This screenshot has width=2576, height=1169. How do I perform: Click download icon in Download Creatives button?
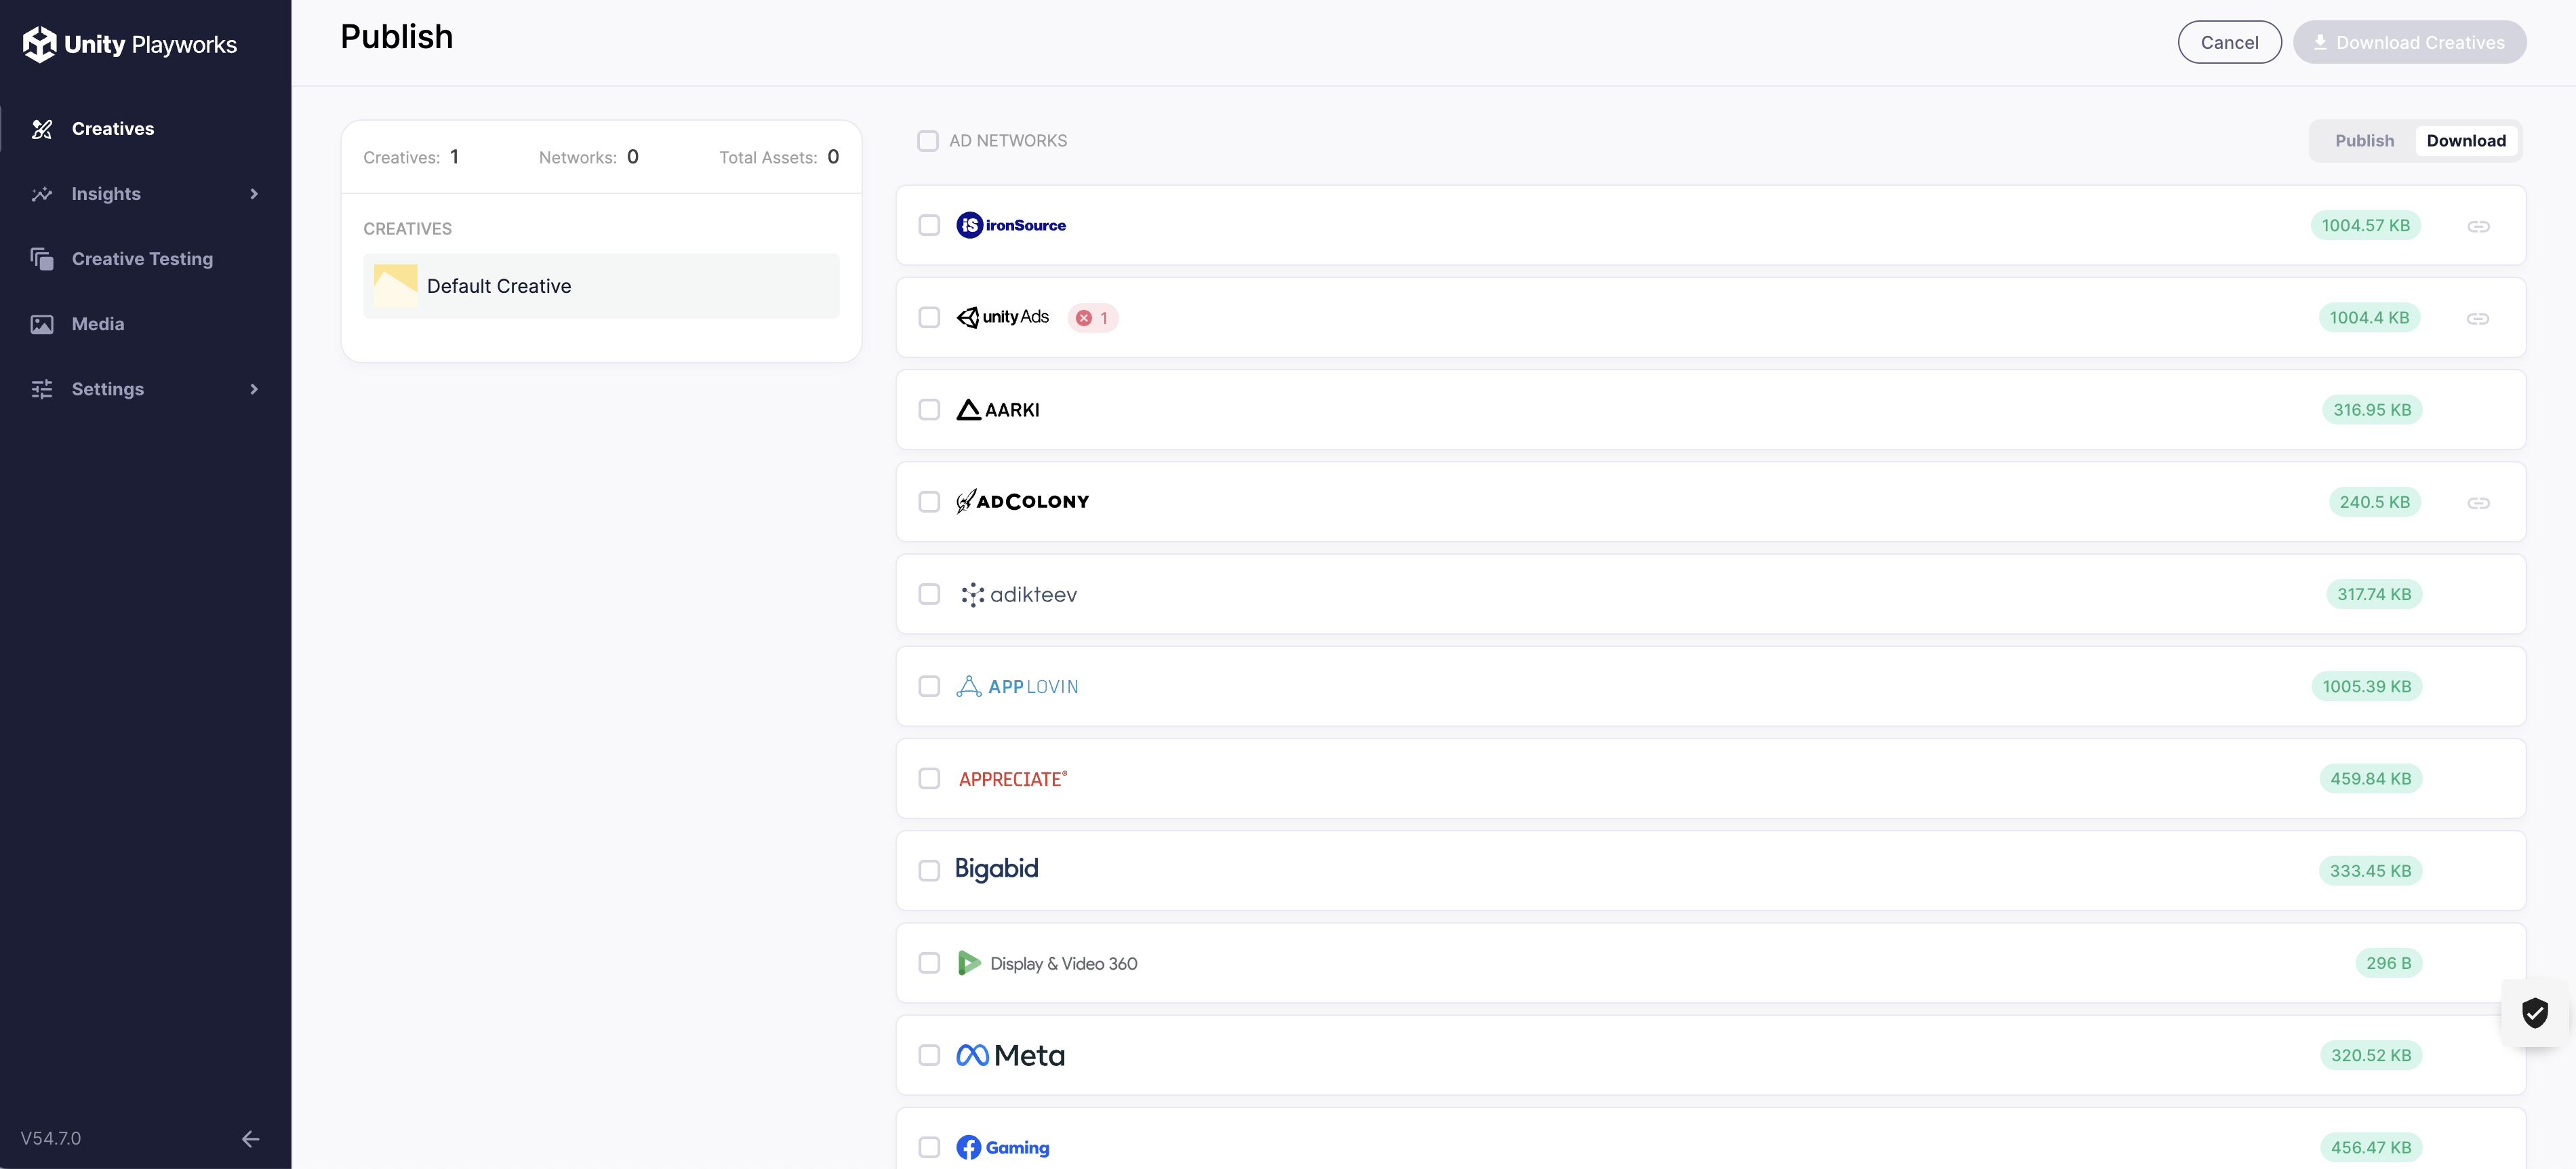coord(2320,42)
